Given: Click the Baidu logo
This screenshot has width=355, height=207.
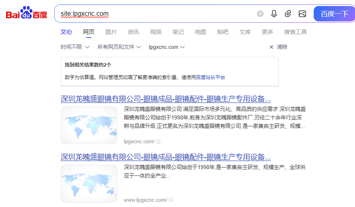Looking at the screenshot, I should [x=26, y=13].
